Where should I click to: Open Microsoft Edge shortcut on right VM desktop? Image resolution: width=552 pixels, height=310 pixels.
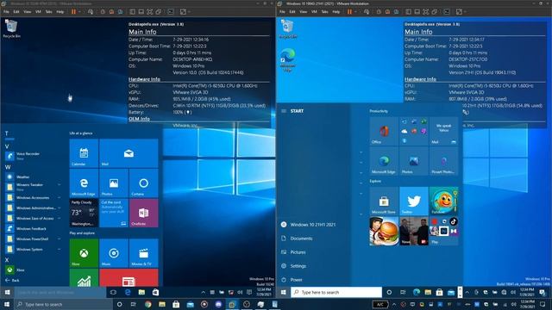[x=288, y=59]
